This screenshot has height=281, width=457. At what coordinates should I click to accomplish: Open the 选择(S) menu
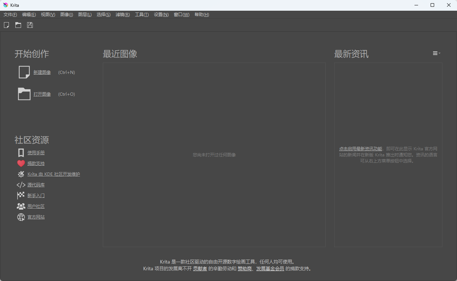point(104,15)
